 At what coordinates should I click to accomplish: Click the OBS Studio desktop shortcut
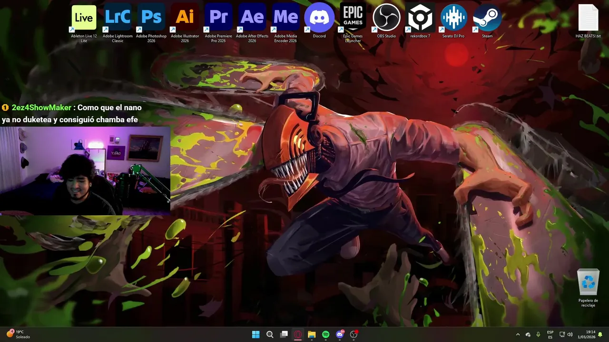pyautogui.click(x=386, y=21)
